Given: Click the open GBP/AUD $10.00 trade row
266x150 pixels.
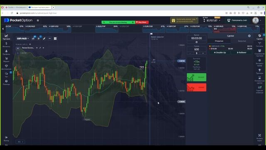Looking at the screenshot, I should pyautogui.click(x=231, y=47).
